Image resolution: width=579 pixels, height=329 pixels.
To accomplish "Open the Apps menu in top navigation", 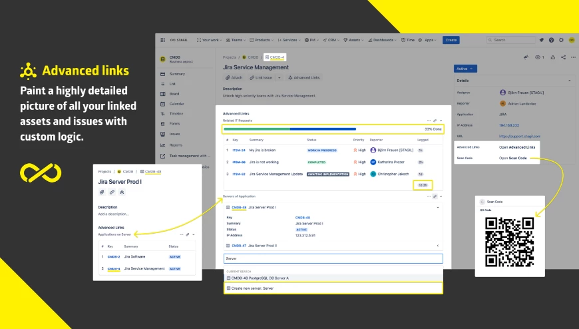I will (428, 40).
